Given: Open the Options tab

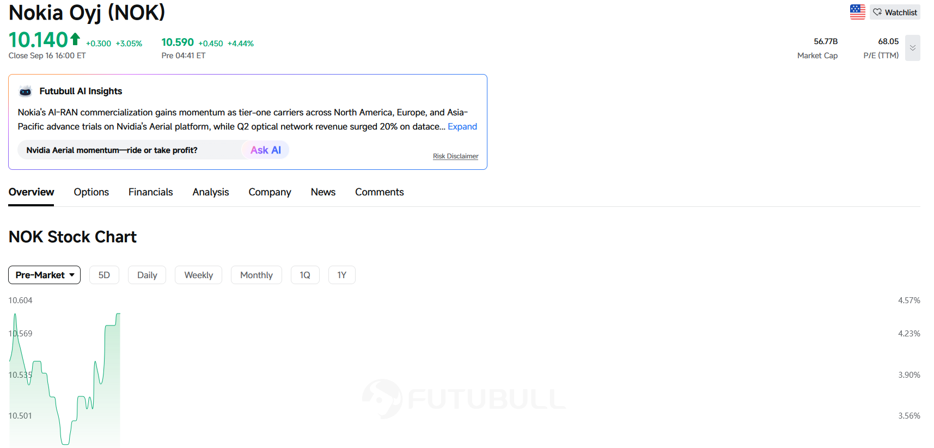Looking at the screenshot, I should [91, 192].
